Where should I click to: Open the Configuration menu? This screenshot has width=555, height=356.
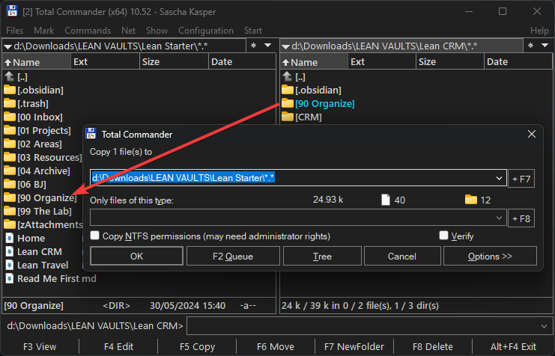coord(206,31)
